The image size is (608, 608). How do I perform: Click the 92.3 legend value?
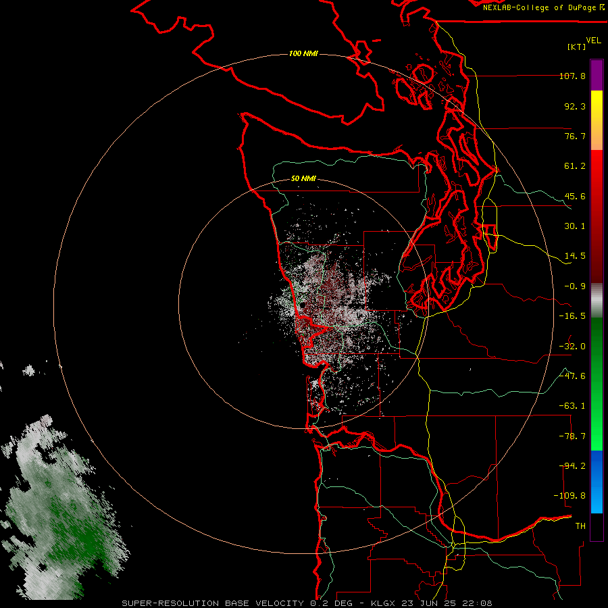575,106
